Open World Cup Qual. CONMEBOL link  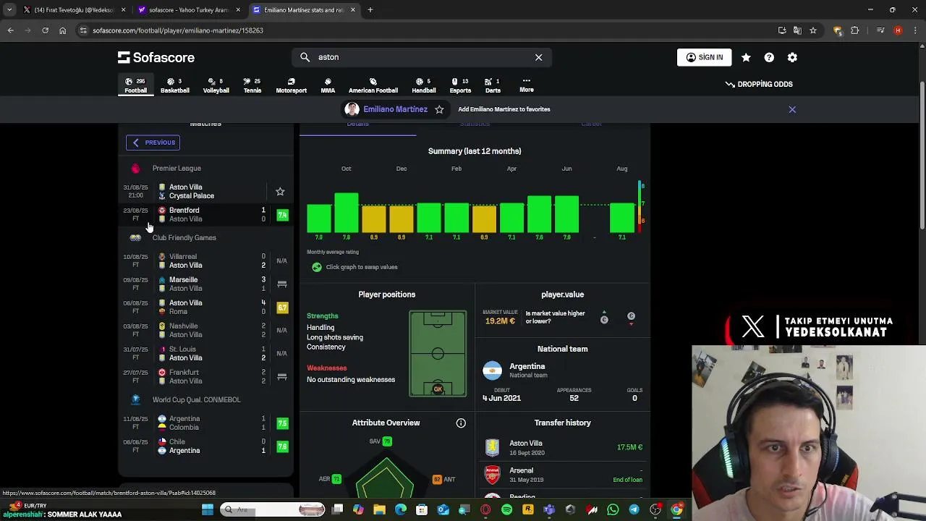(196, 399)
